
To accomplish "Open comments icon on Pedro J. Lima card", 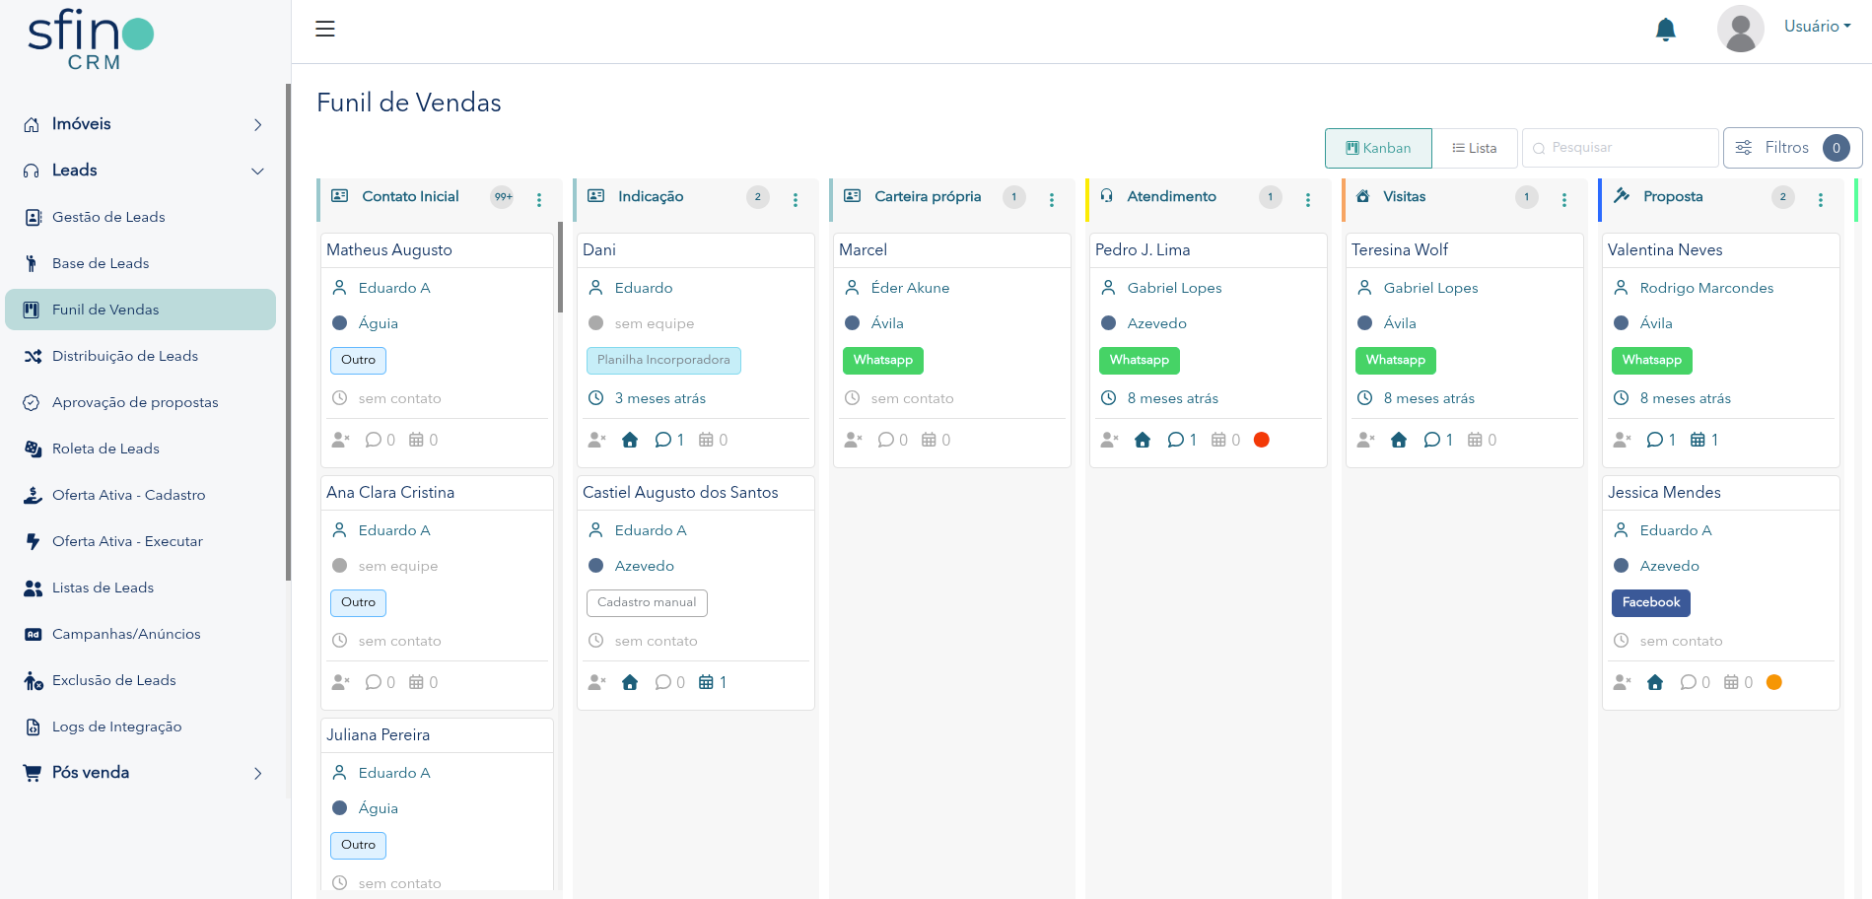I will (1176, 440).
